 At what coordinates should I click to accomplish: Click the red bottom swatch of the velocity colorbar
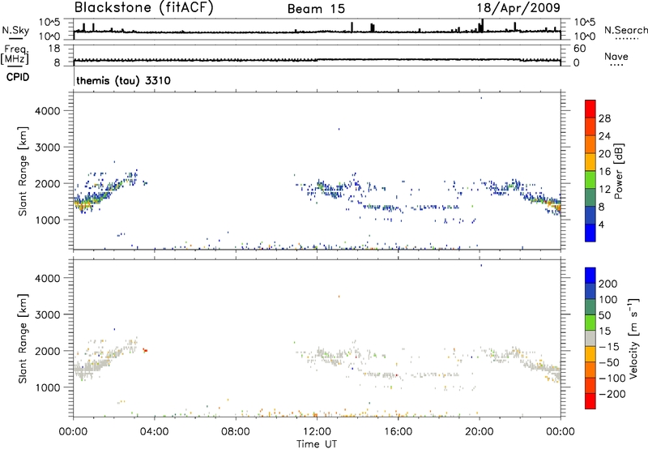(x=590, y=401)
